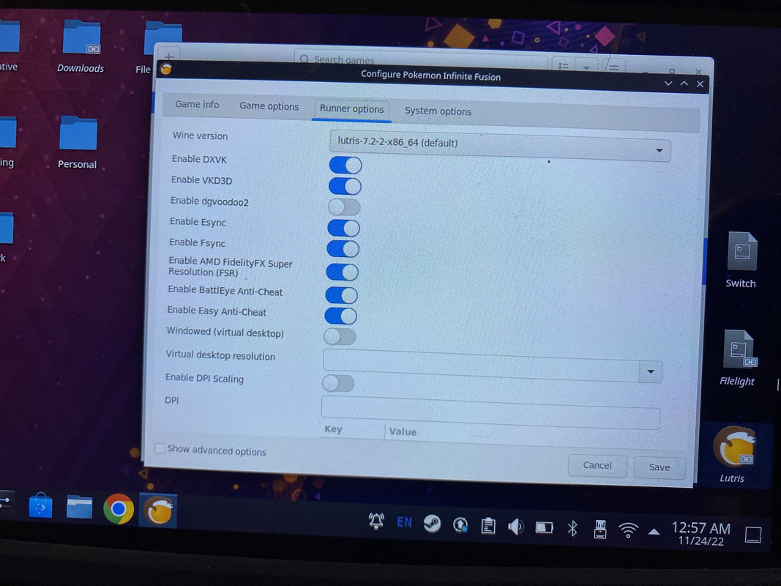The image size is (781, 586).
Task: Select the Runner options tab
Action: coord(351,108)
